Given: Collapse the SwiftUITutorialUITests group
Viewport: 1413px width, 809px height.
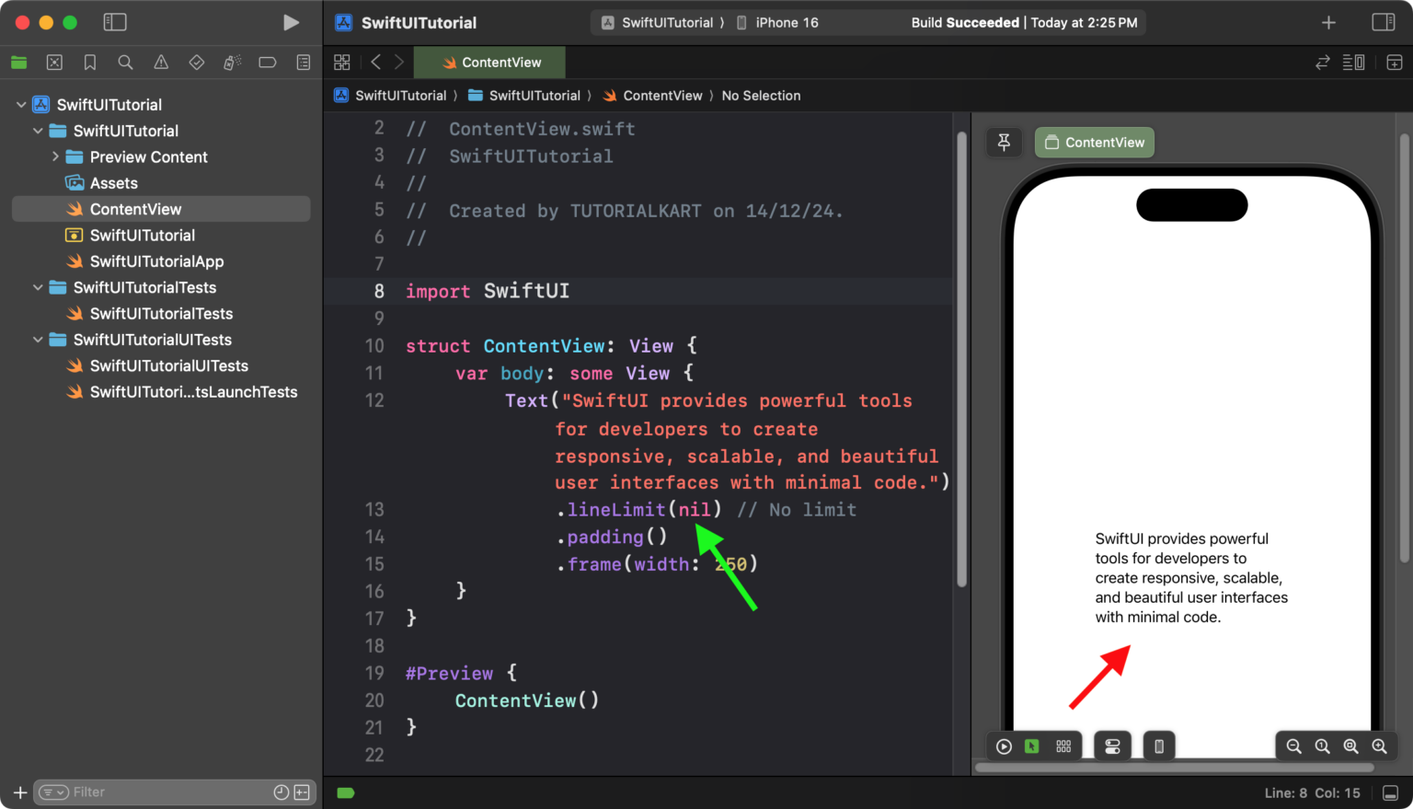Looking at the screenshot, I should [38, 340].
